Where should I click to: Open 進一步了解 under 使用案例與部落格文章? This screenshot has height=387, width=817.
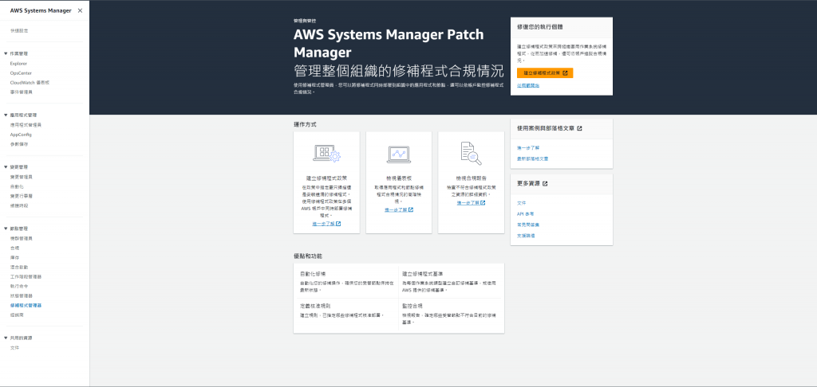point(528,148)
